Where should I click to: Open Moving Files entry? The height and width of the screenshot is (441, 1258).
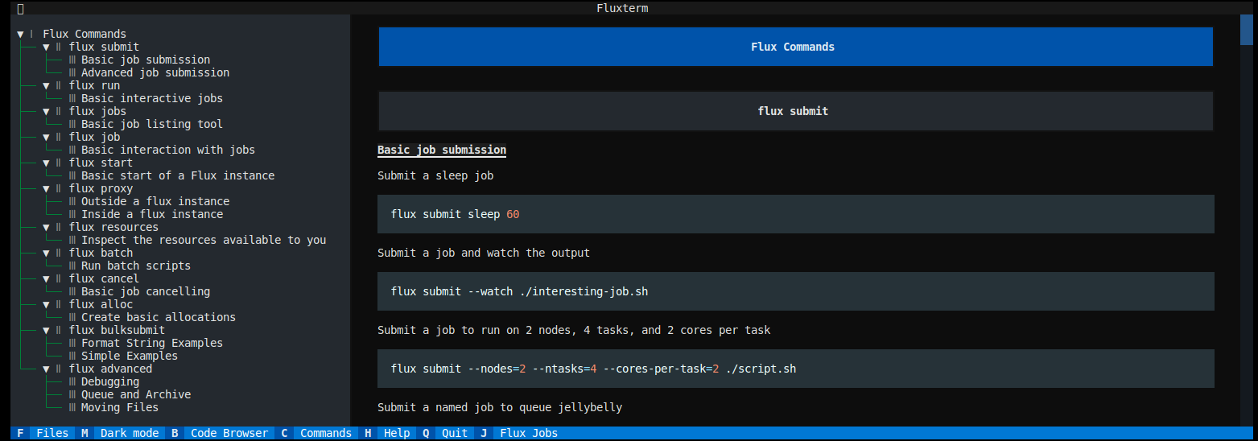click(120, 407)
